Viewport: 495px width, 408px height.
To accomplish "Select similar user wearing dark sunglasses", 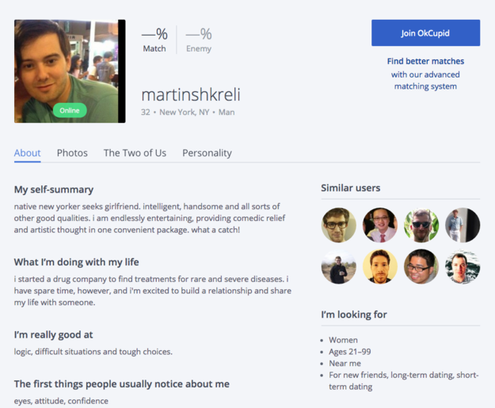I will click(x=421, y=225).
